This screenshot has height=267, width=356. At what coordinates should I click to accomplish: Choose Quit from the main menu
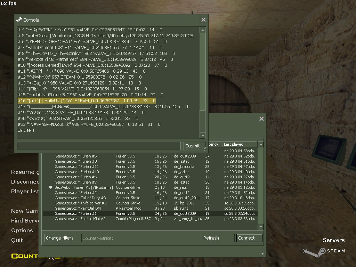17,240
